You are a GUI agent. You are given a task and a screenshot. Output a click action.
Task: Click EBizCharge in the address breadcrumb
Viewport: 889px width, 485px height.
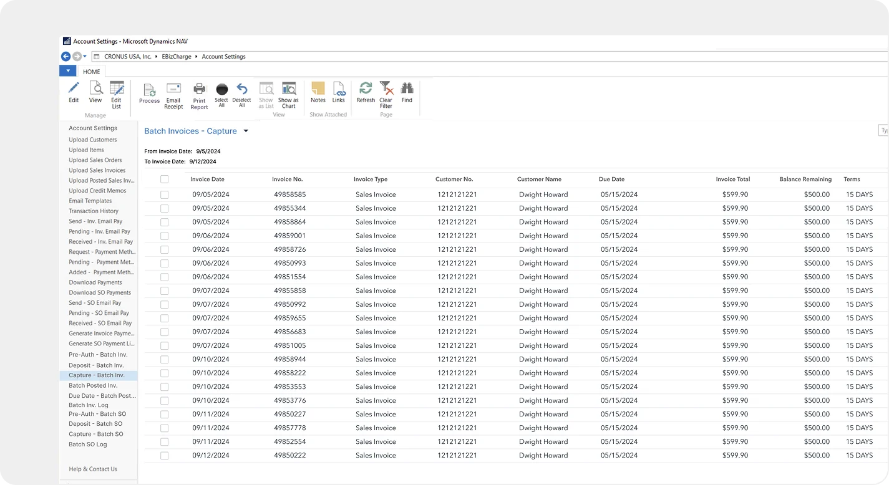point(177,57)
